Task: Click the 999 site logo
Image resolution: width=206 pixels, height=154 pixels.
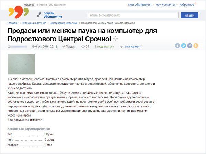Action: click(15, 12)
